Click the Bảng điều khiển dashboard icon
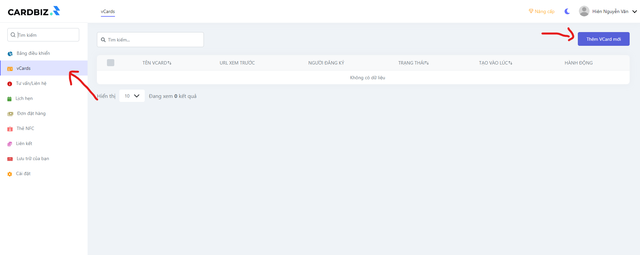The width and height of the screenshot is (640, 255). (10, 53)
